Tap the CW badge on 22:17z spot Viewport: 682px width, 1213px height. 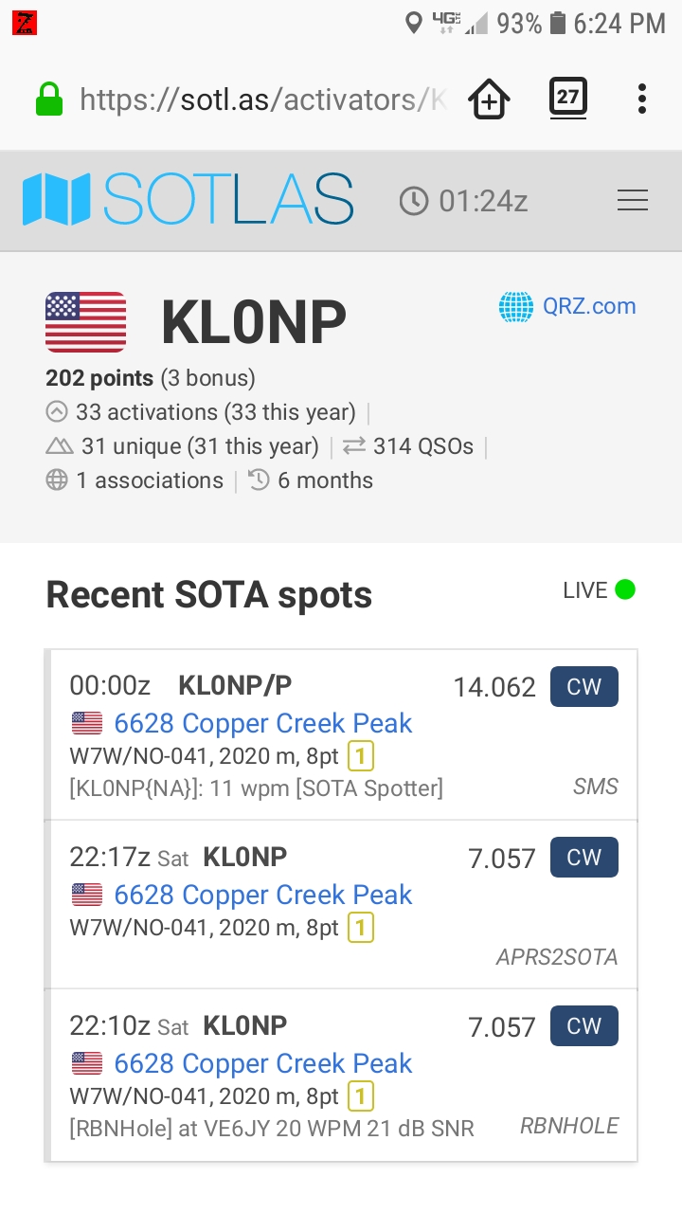point(583,857)
